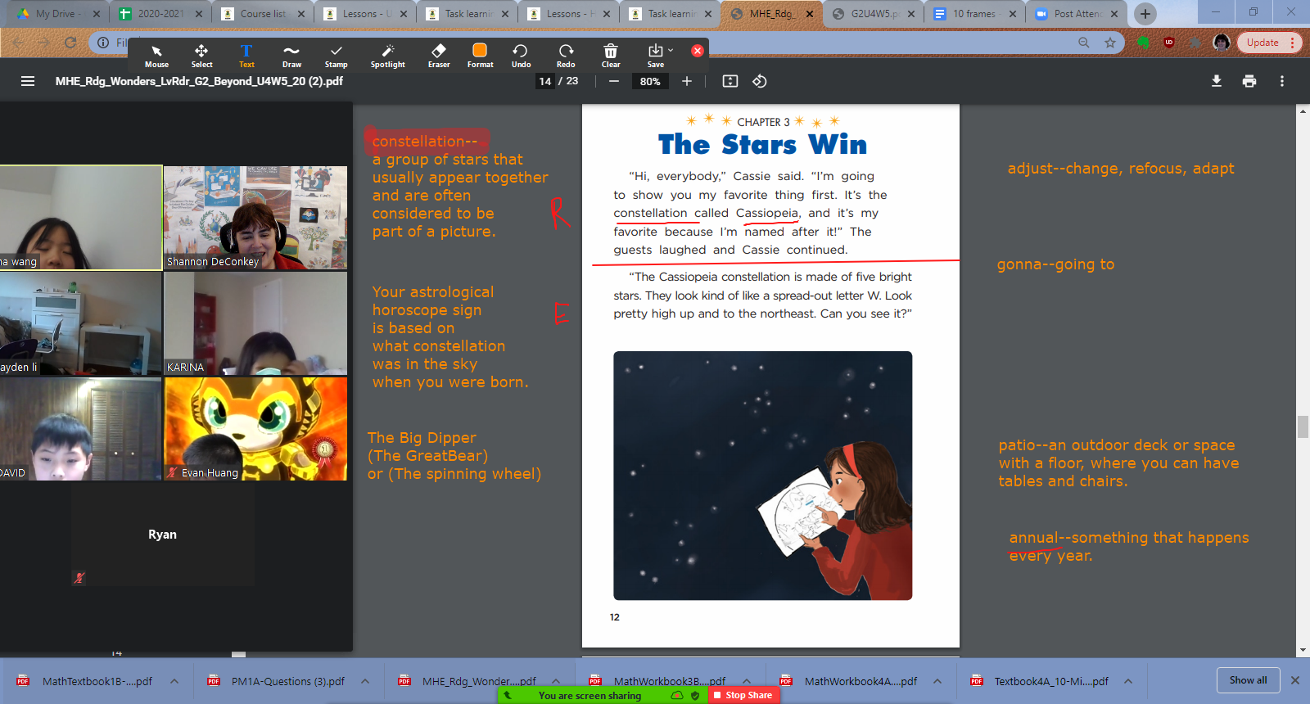Close the downloads bar
Image resolution: width=1310 pixels, height=704 pixels.
[1295, 680]
